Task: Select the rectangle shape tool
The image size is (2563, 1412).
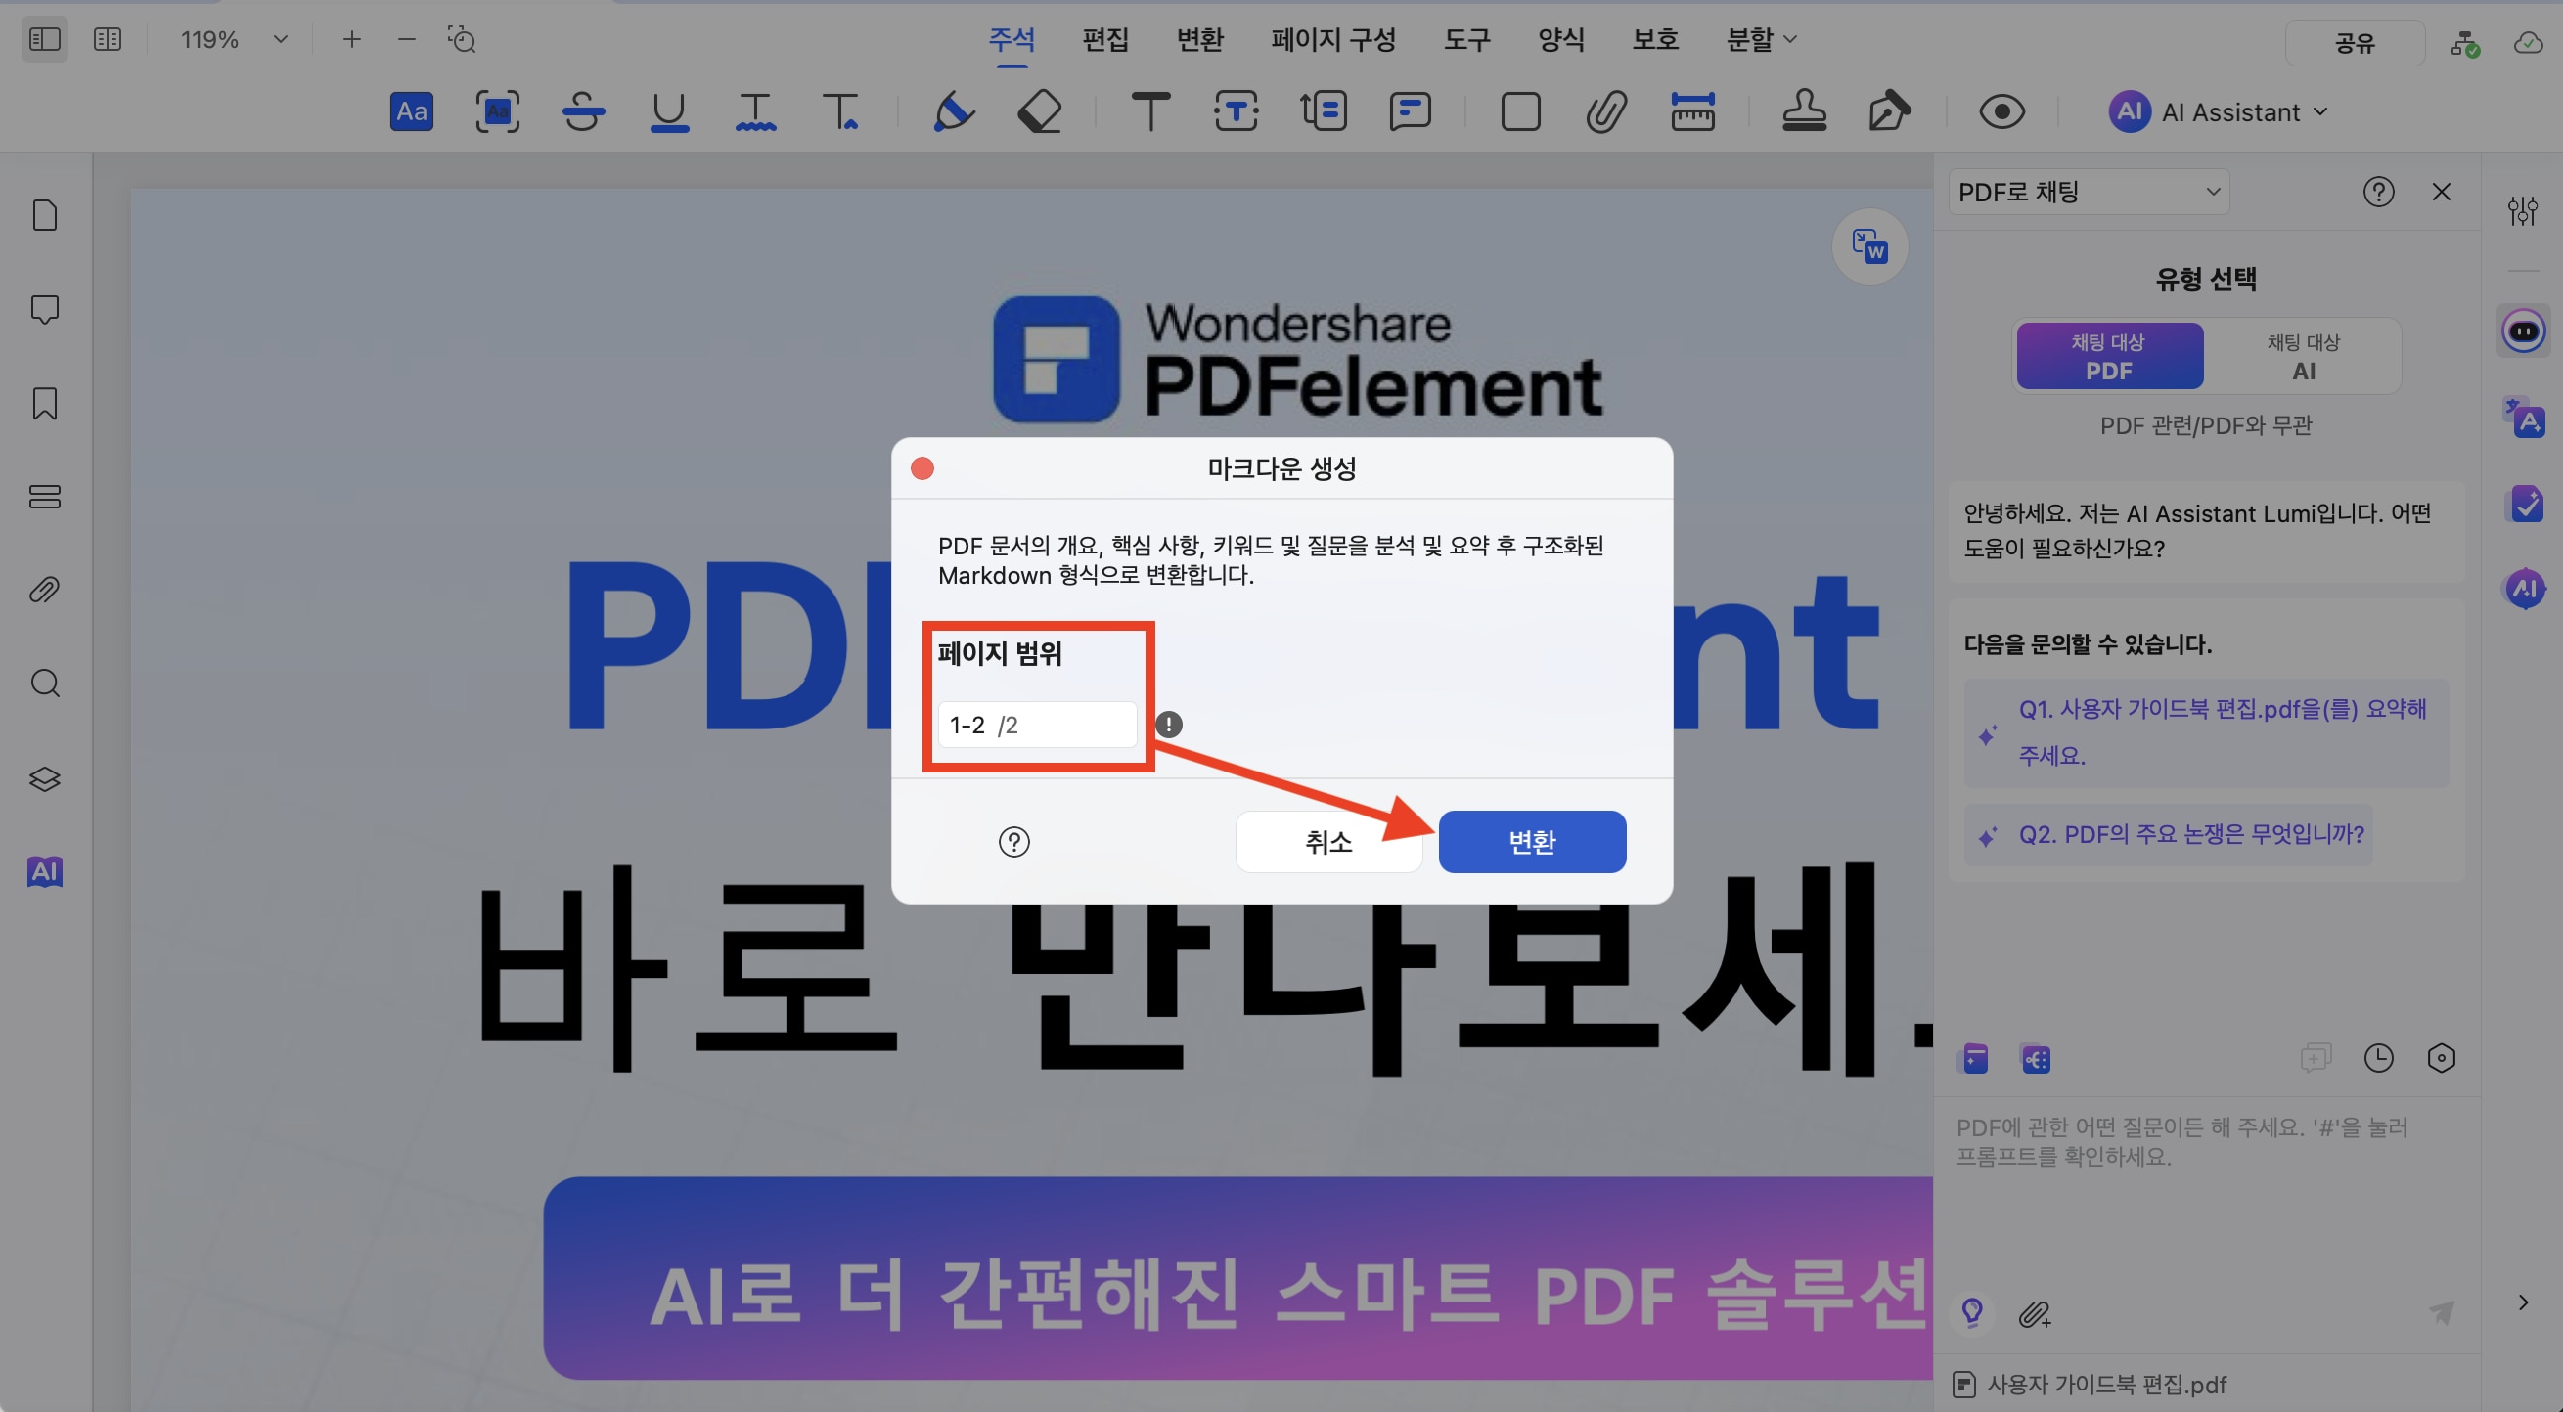Action: point(1520,111)
